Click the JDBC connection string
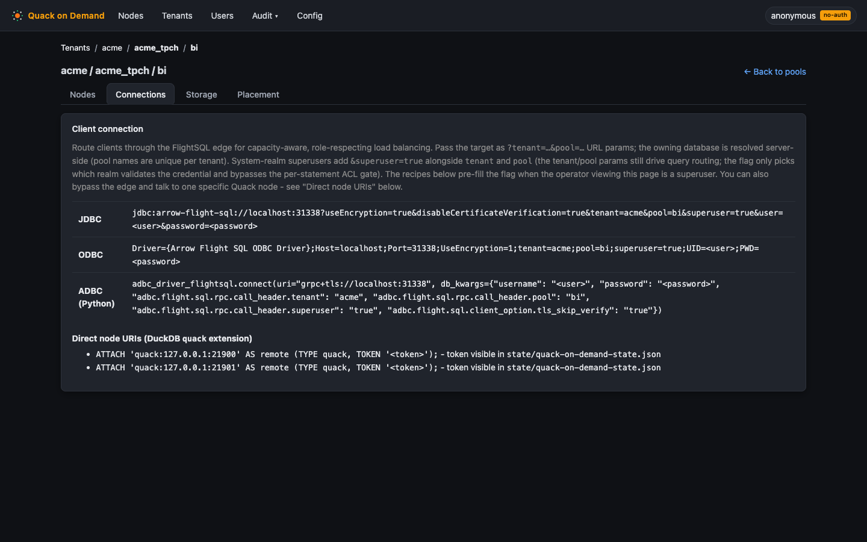 (458, 219)
